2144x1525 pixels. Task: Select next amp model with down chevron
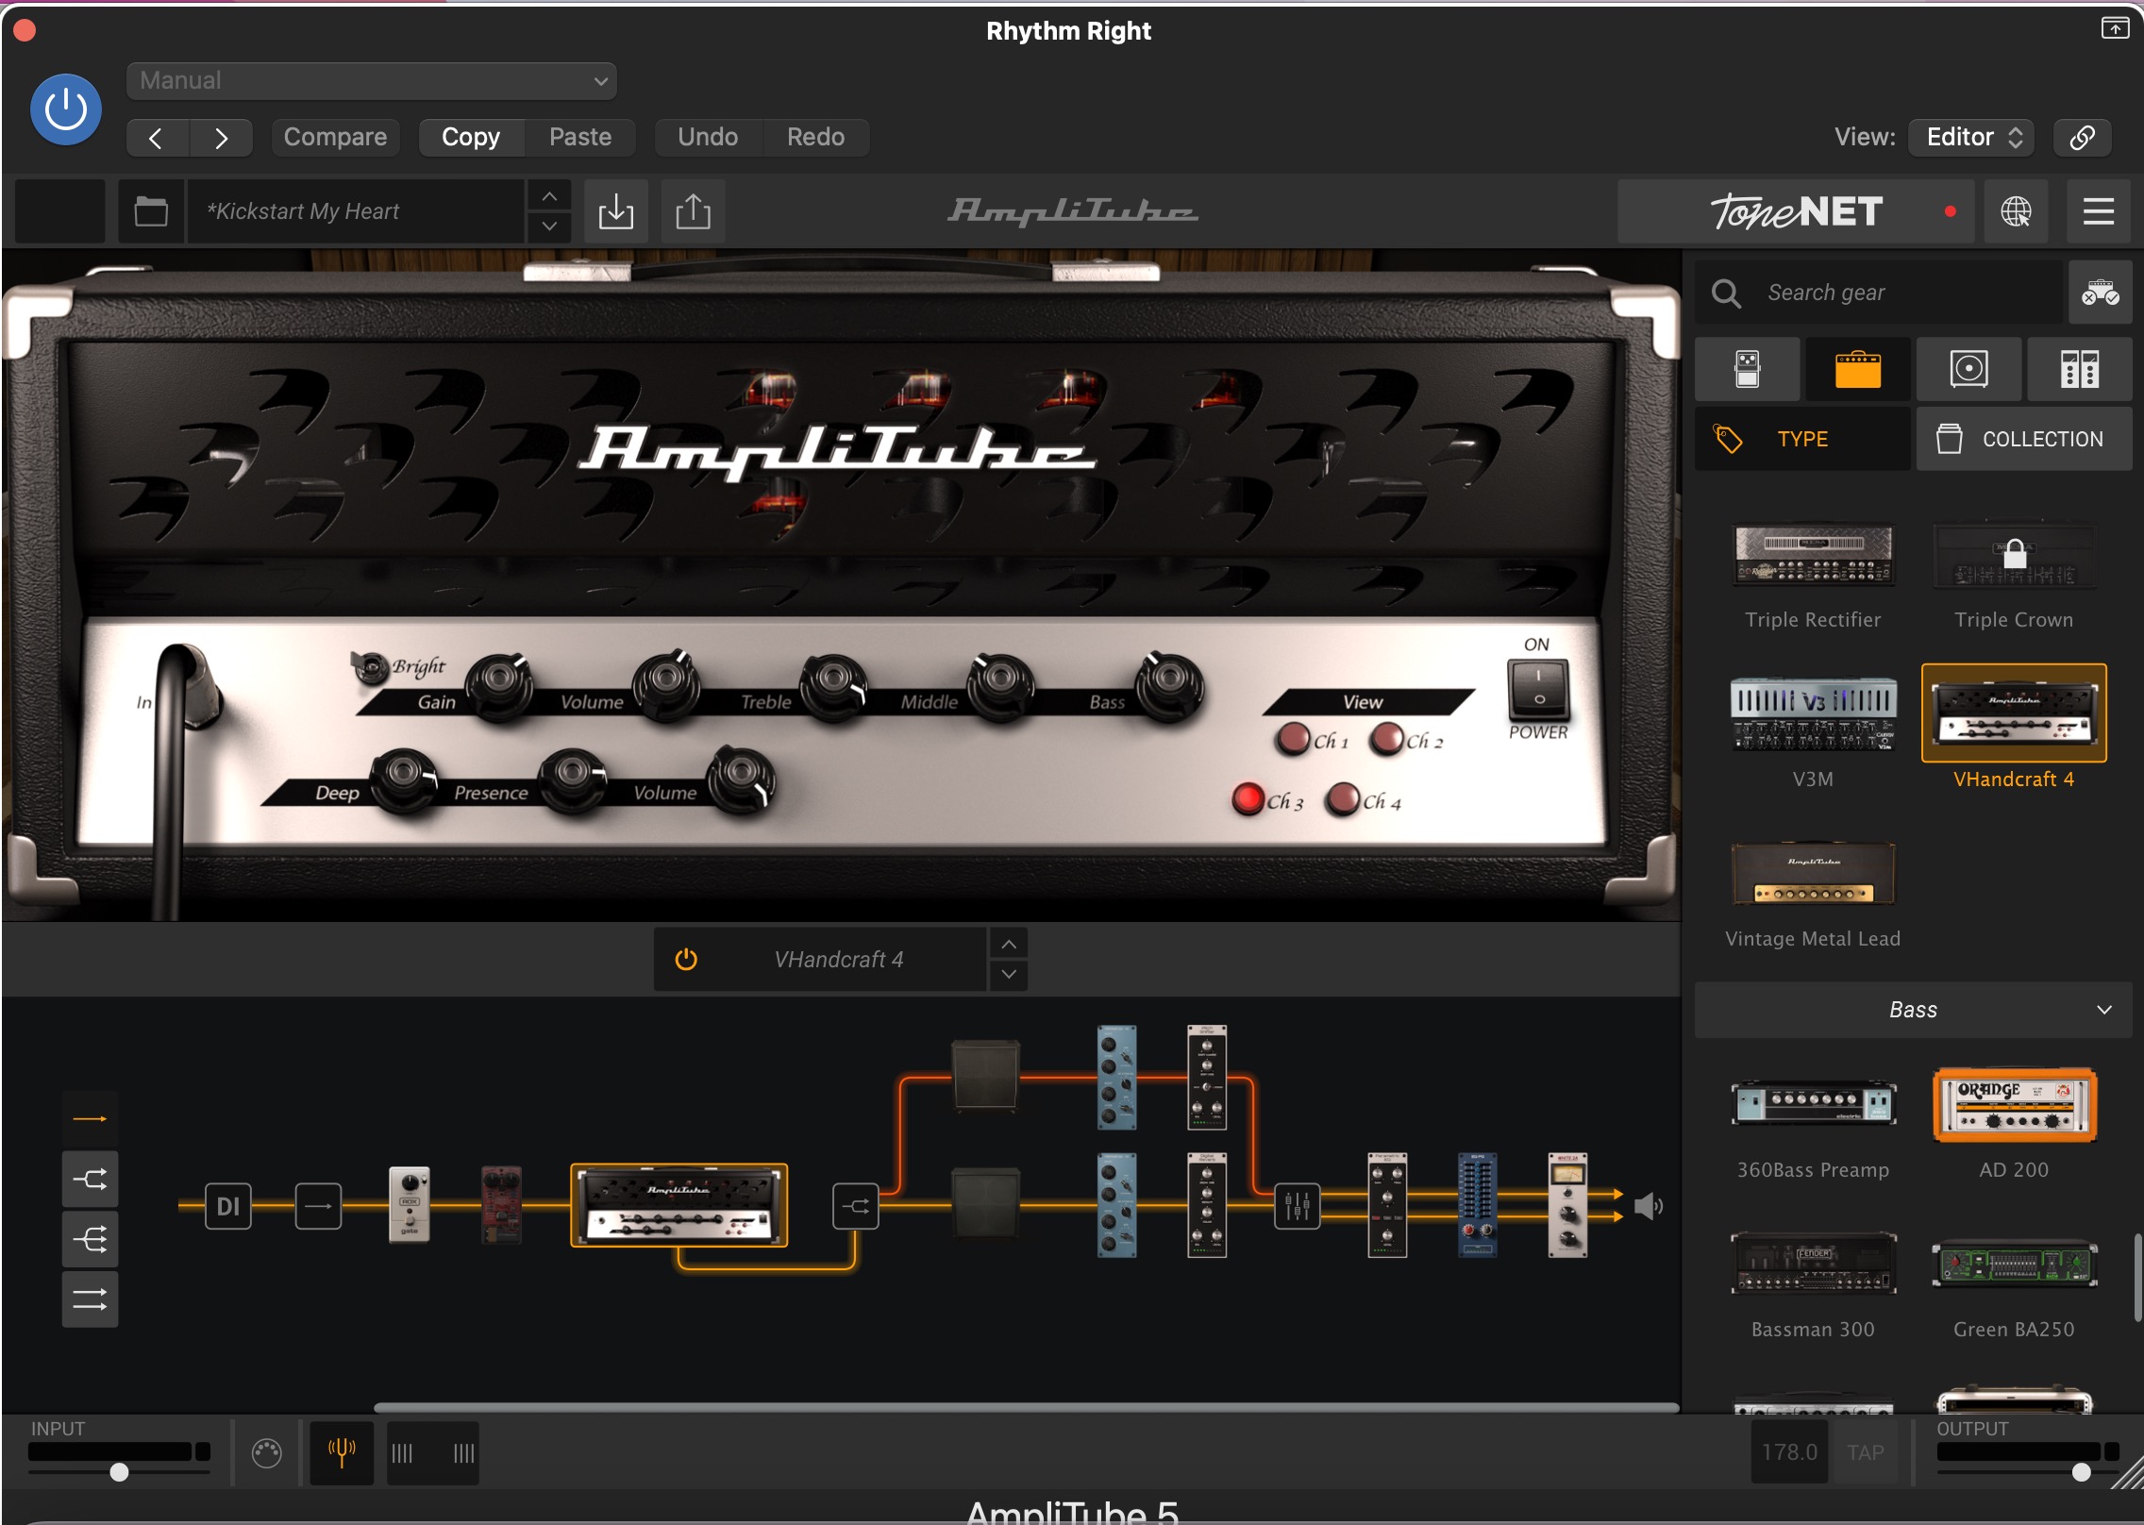tap(1009, 975)
